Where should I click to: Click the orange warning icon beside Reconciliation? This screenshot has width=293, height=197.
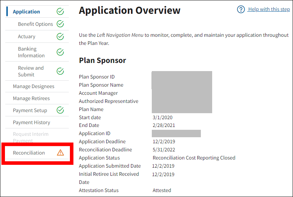(x=60, y=153)
